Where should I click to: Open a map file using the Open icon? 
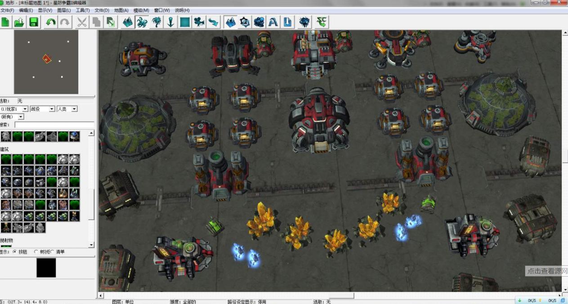click(19, 22)
